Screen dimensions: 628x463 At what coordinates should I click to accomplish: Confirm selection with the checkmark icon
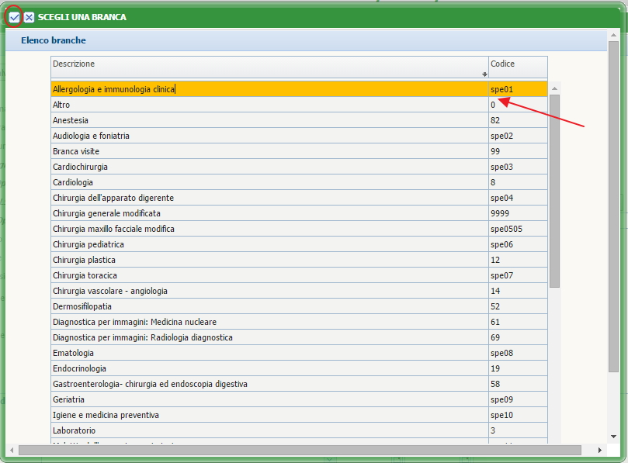pyautogui.click(x=14, y=17)
